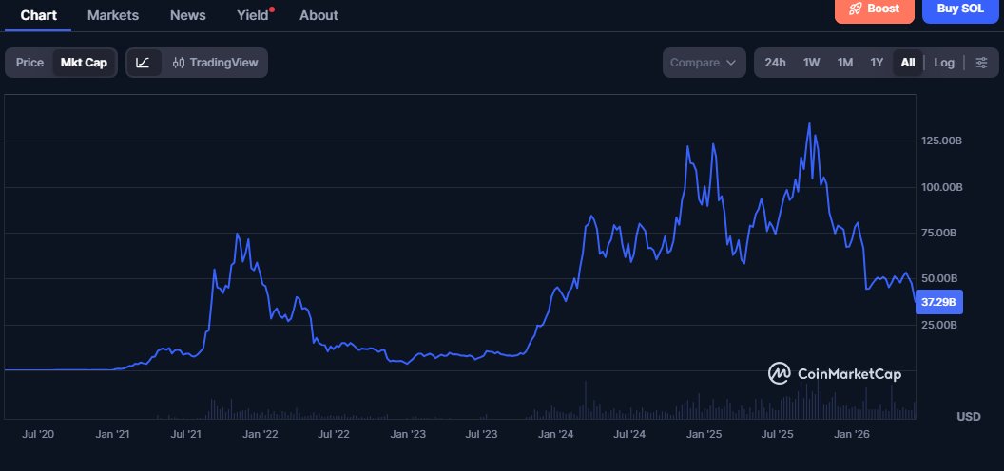Viewport: 1004px width, 471px height.
Task: Click the 25.00B axis label
Action: 940,325
